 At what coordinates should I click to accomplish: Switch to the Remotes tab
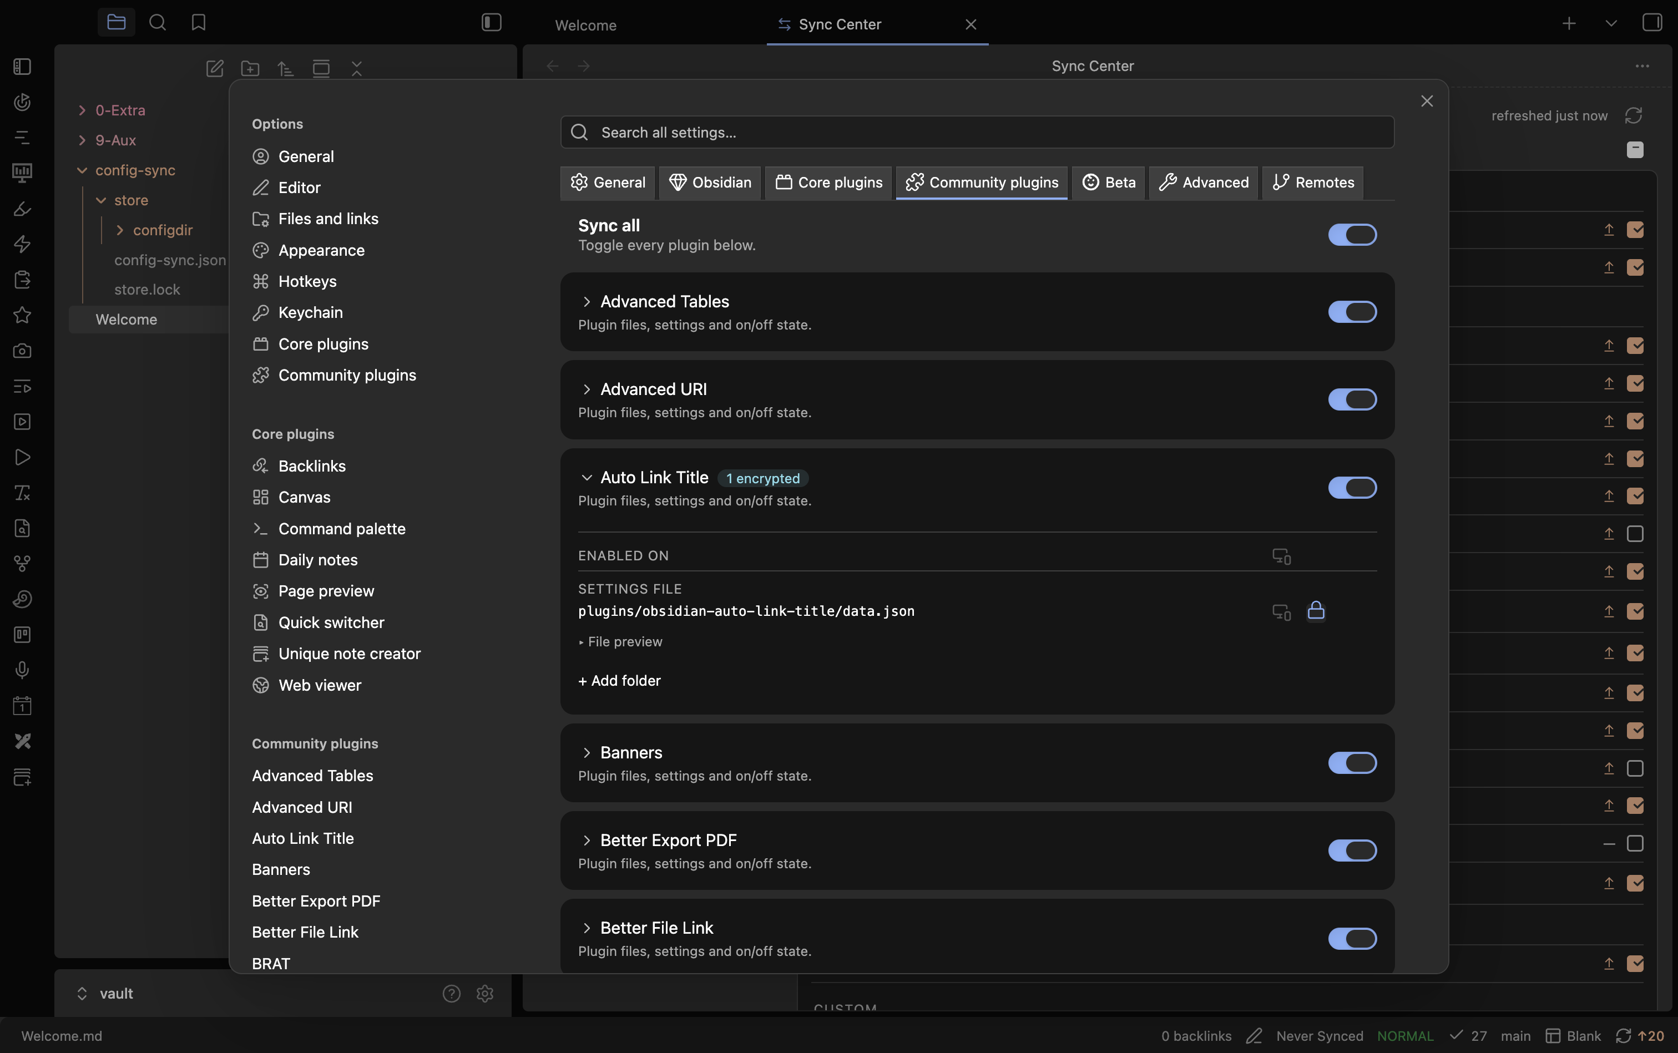1312,183
